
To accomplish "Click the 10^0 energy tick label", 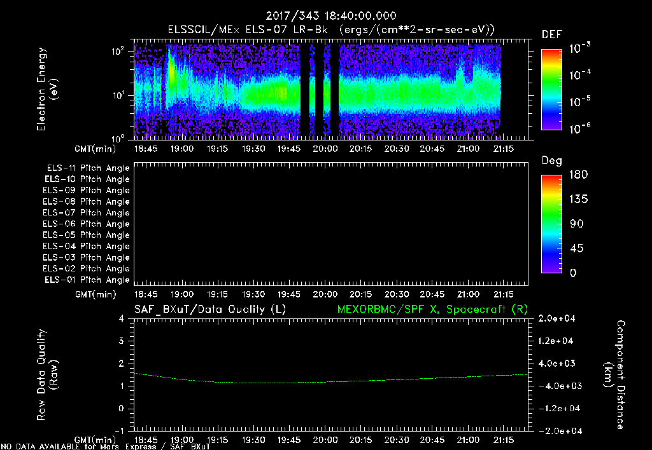I will (118, 138).
